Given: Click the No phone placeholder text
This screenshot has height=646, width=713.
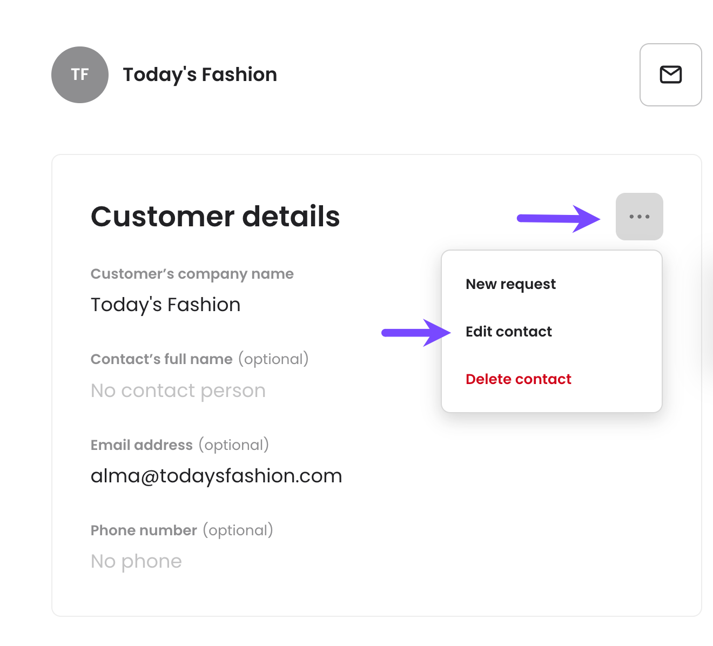Looking at the screenshot, I should click(136, 561).
